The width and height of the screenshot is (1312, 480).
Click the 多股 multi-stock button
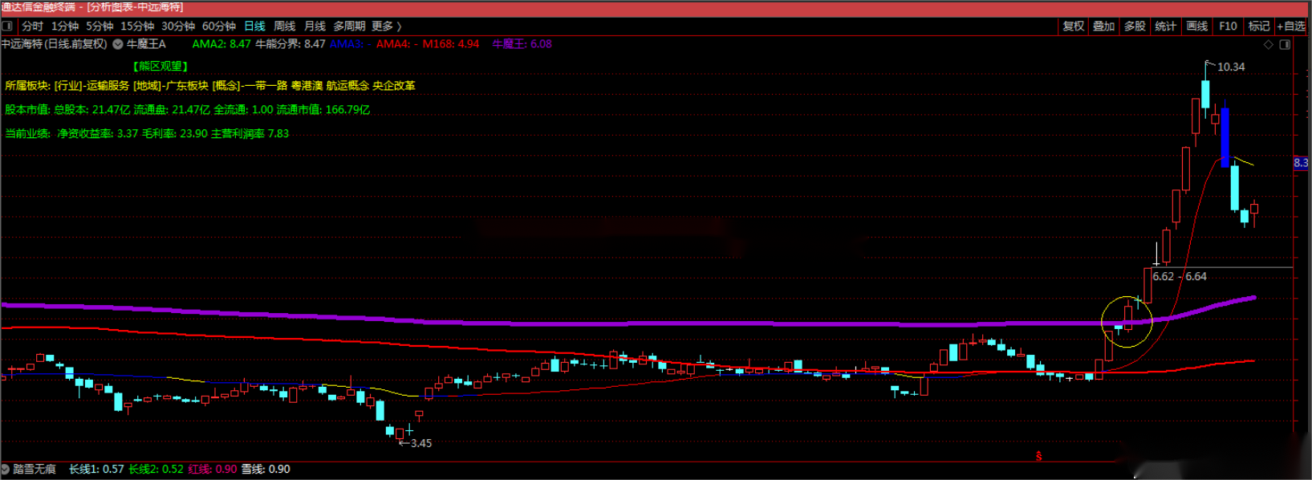tap(1135, 26)
